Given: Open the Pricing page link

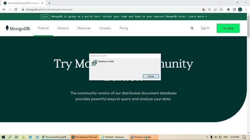Looking at the screenshot, I should [x=124, y=28].
